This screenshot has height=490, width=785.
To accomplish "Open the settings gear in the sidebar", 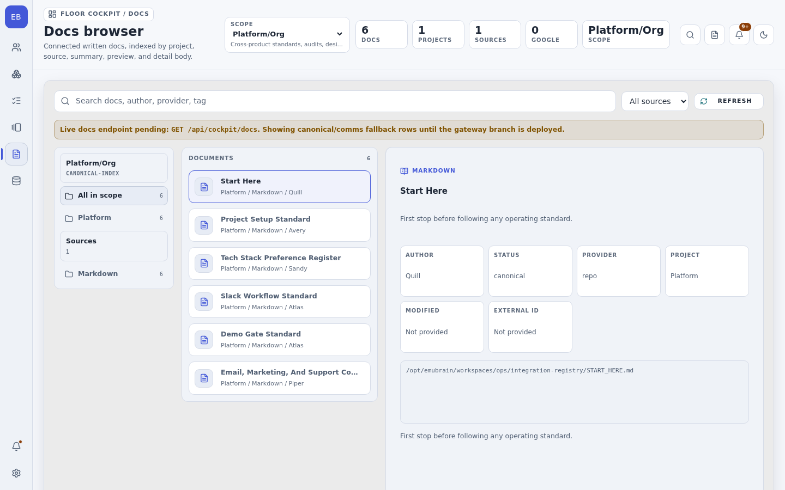I will [x=16, y=473].
